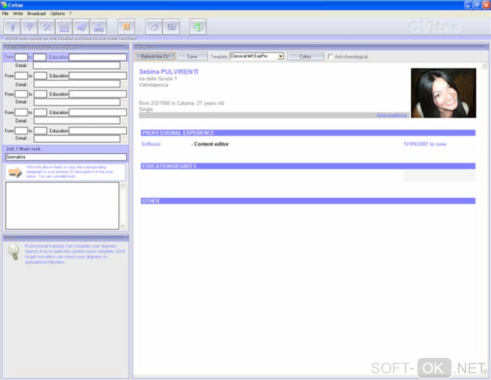Viewport: 491px width, 380px height.
Task: Open the skills section (crossed tools icon)
Action: 47,27
